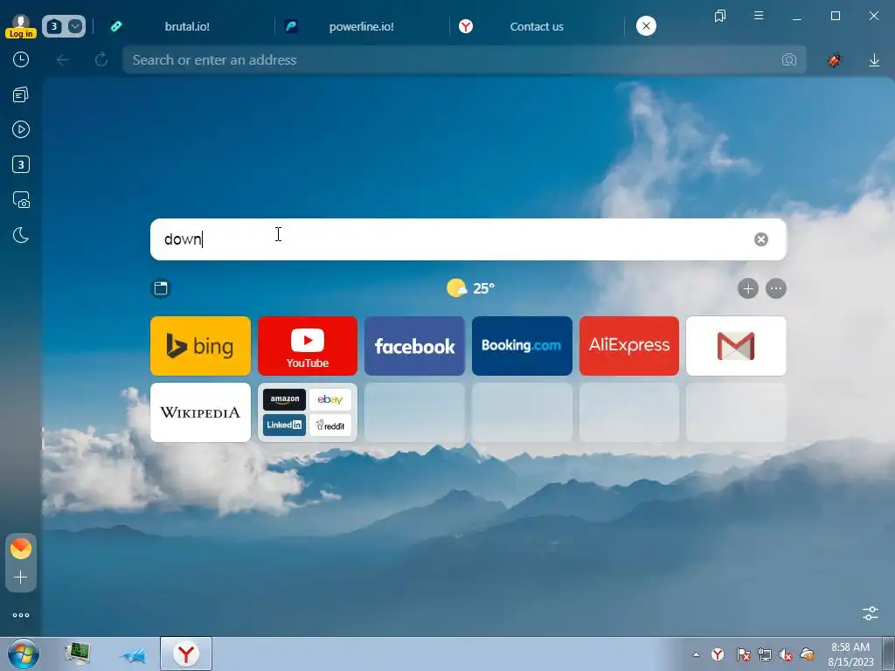Open the tab counter sidebar icon showing 3
Image resolution: width=895 pixels, height=671 pixels.
pyautogui.click(x=21, y=165)
